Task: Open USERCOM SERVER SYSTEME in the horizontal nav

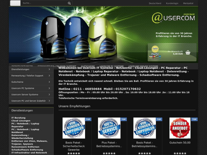Action: (143, 66)
